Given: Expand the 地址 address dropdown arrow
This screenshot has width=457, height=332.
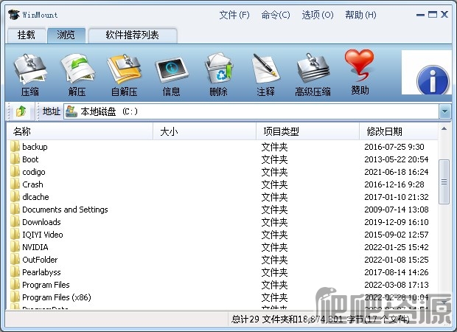Looking at the screenshot, I should pyautogui.click(x=444, y=111).
